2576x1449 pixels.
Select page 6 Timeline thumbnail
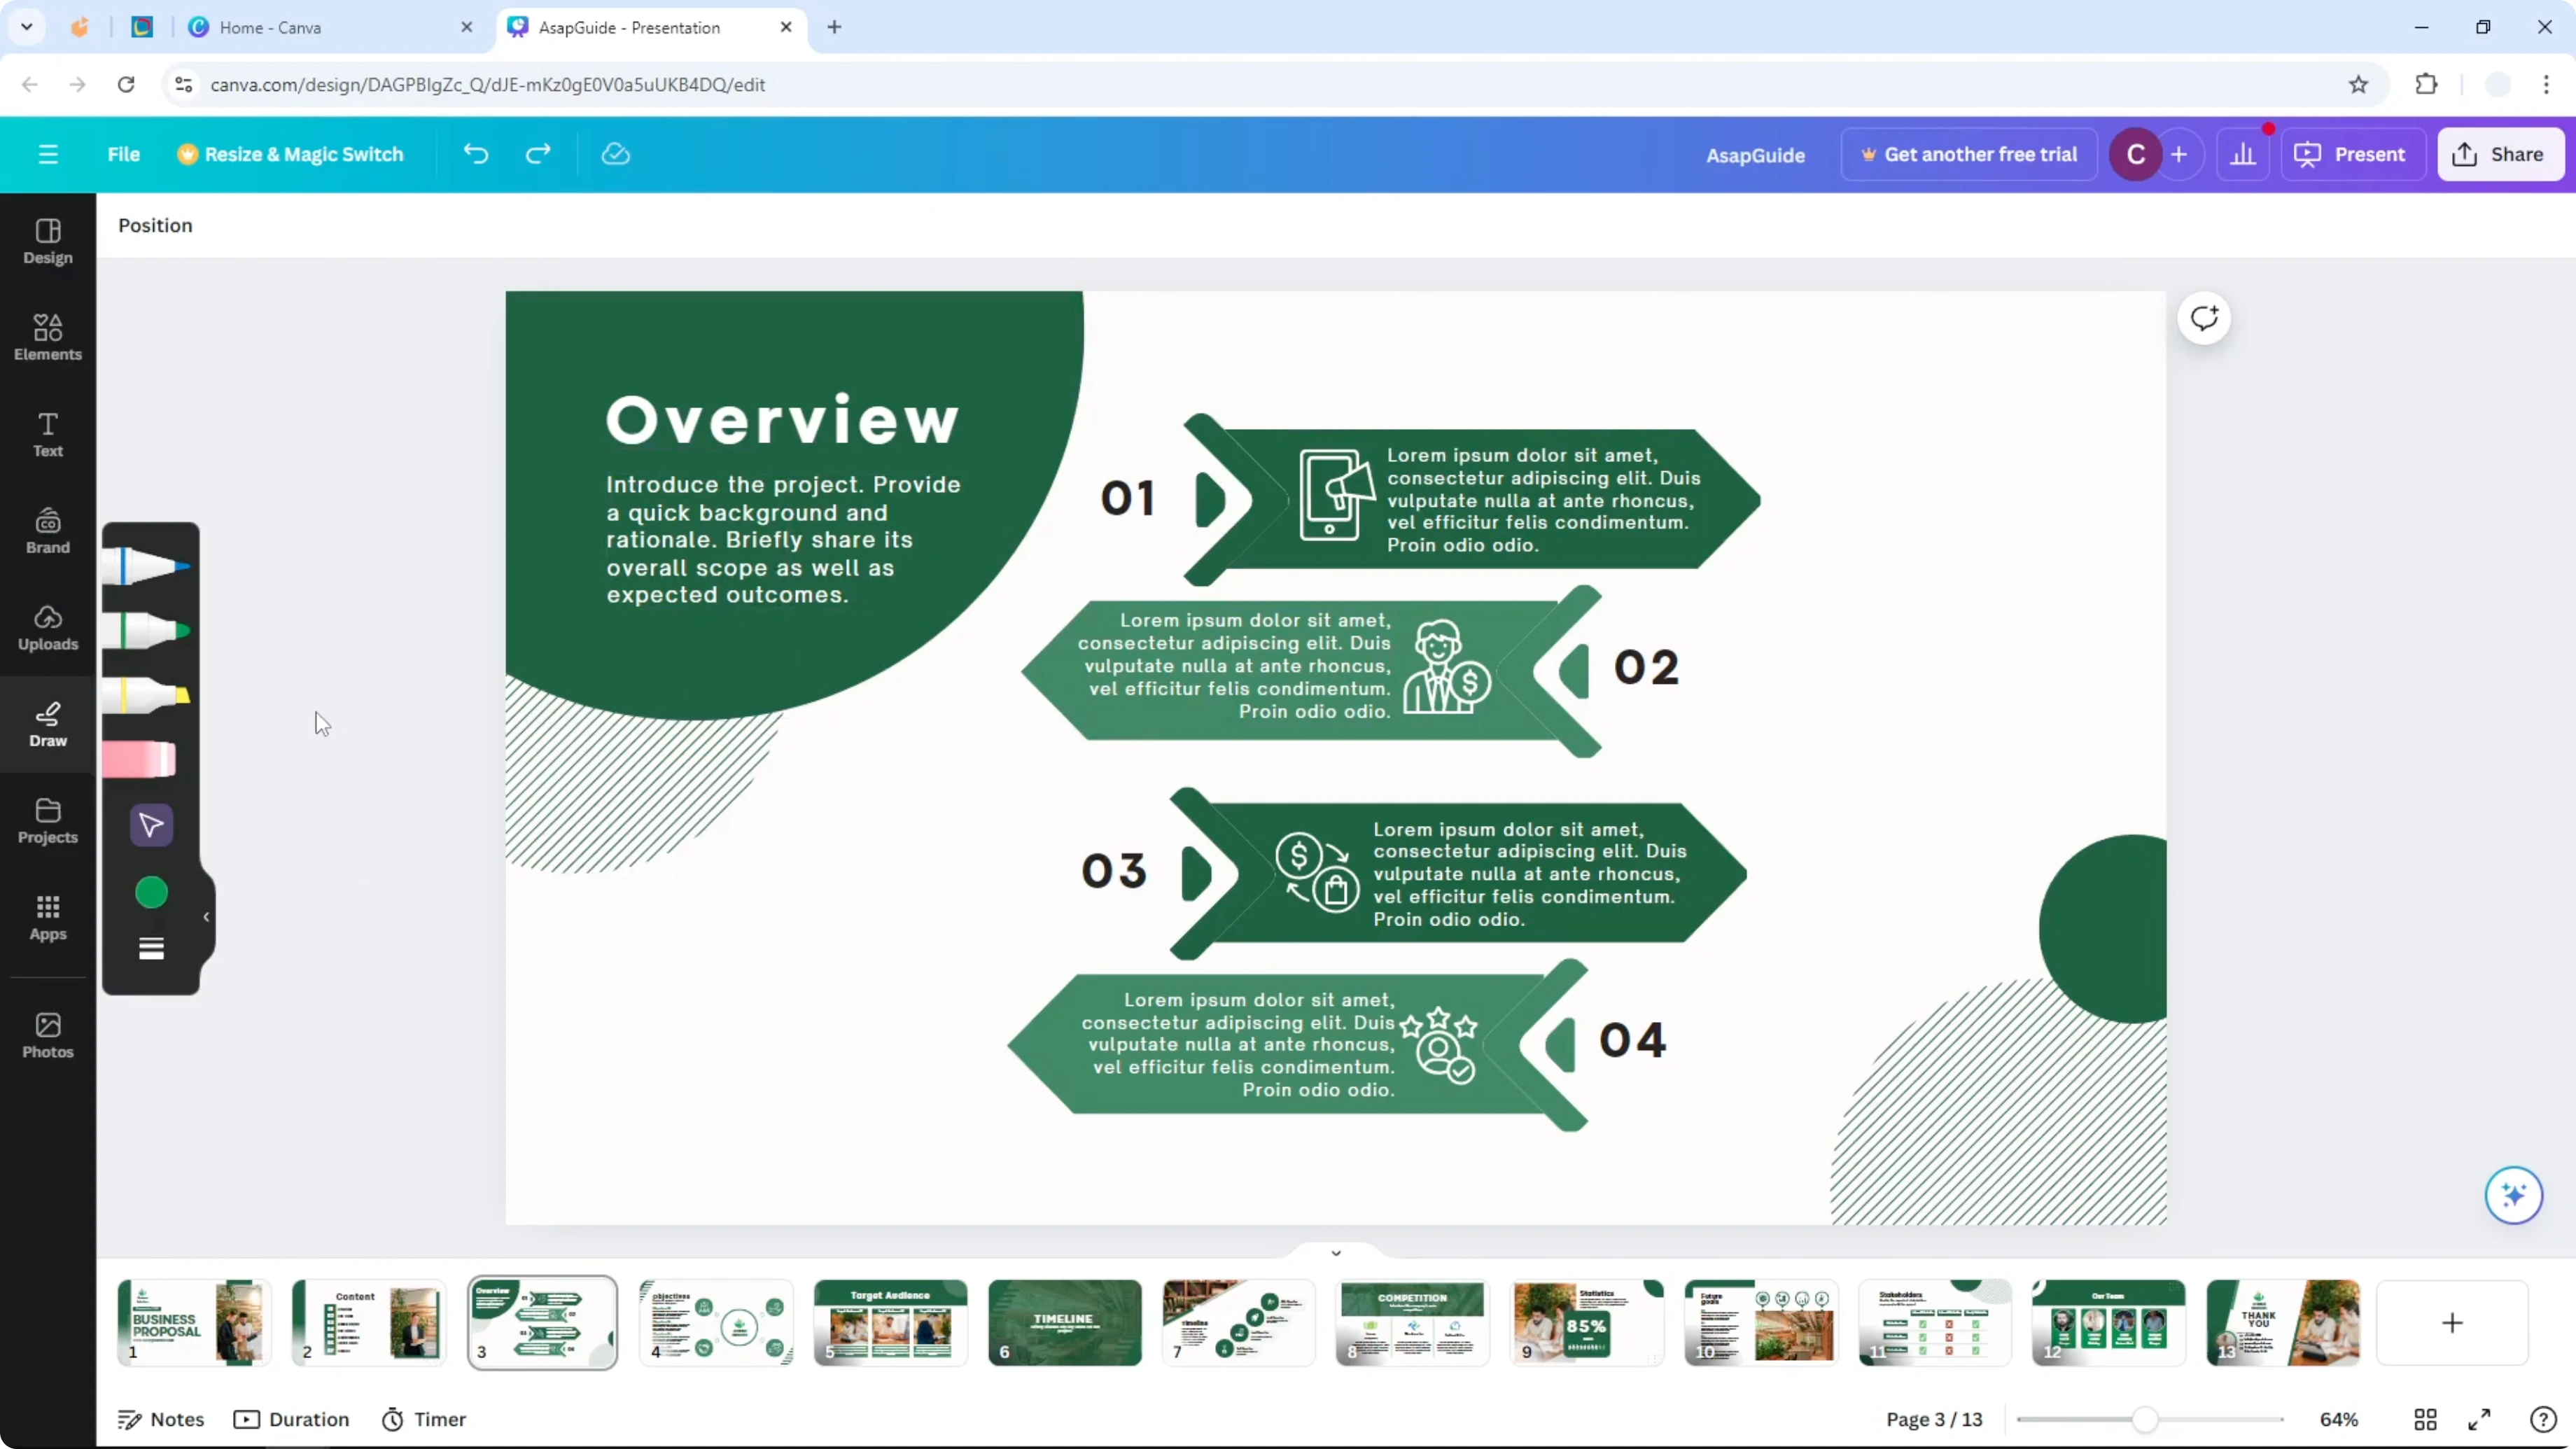pos(1064,1322)
